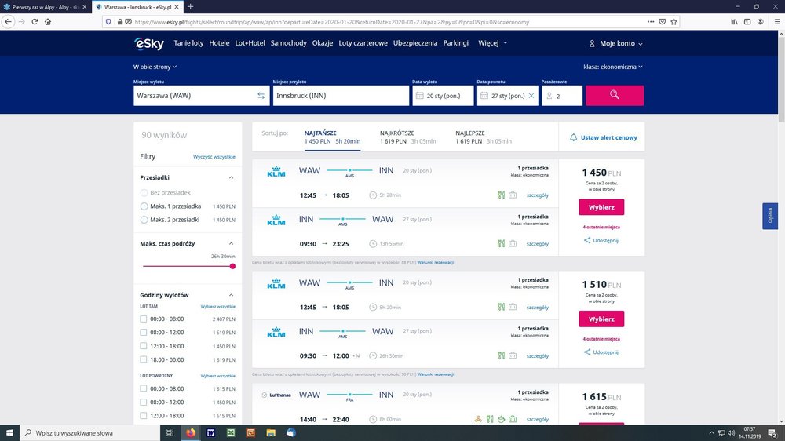Image resolution: width=785 pixels, height=441 pixels.
Task: Open Tanie loty in the navigation
Action: click(x=188, y=43)
